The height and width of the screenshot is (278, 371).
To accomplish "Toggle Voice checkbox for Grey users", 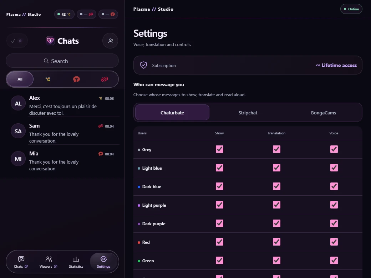I will pos(334,149).
